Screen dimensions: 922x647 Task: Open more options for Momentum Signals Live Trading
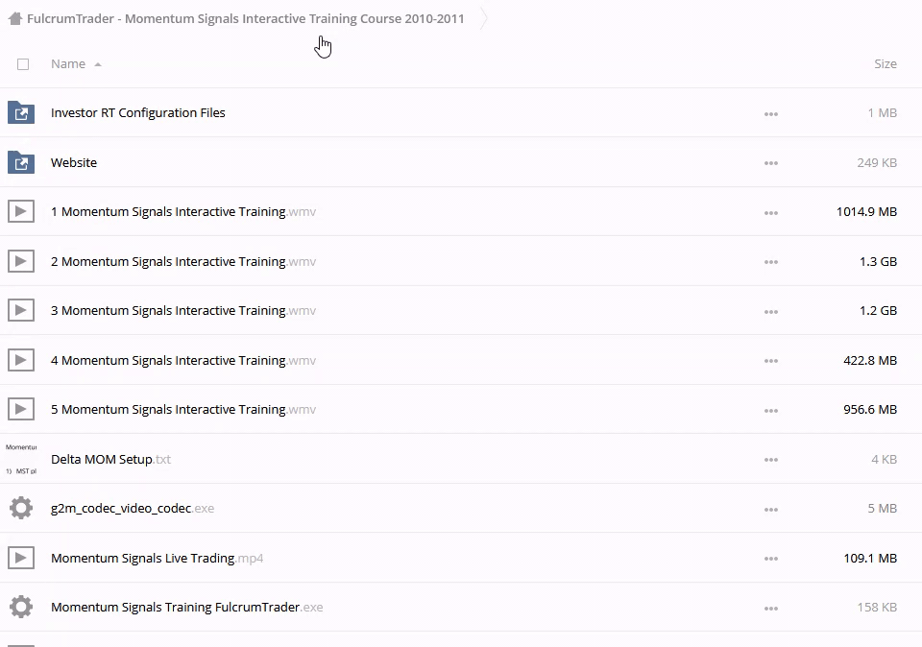770,559
